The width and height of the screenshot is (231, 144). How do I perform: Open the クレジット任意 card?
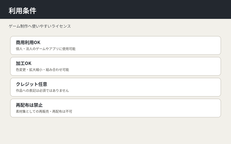115,87
